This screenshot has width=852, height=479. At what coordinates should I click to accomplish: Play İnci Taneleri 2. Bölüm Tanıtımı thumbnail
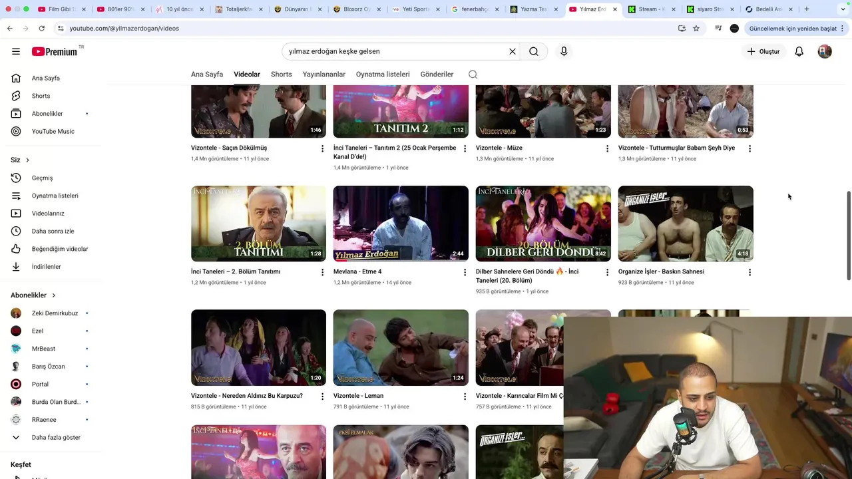(258, 224)
